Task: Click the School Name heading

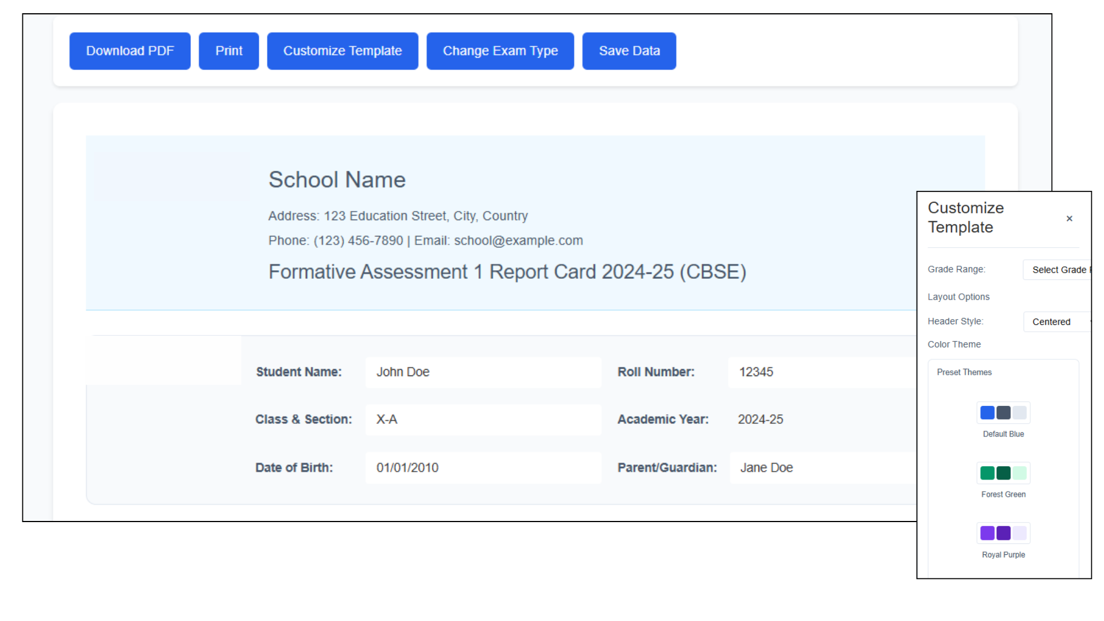Action: [x=337, y=180]
